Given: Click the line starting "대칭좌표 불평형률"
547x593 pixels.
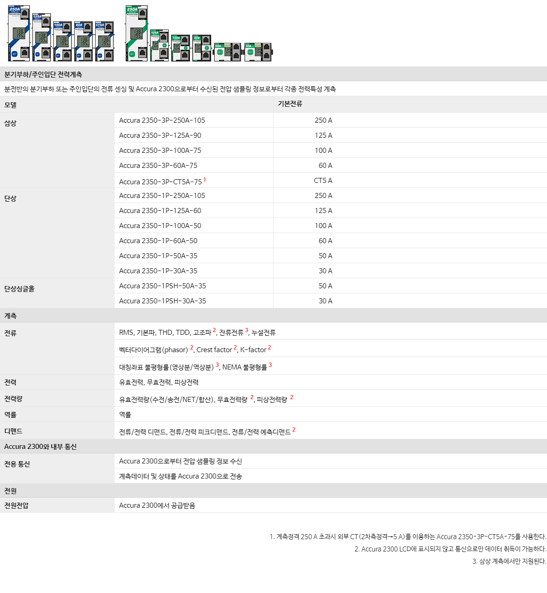Looking at the screenshot, I should (196, 367).
